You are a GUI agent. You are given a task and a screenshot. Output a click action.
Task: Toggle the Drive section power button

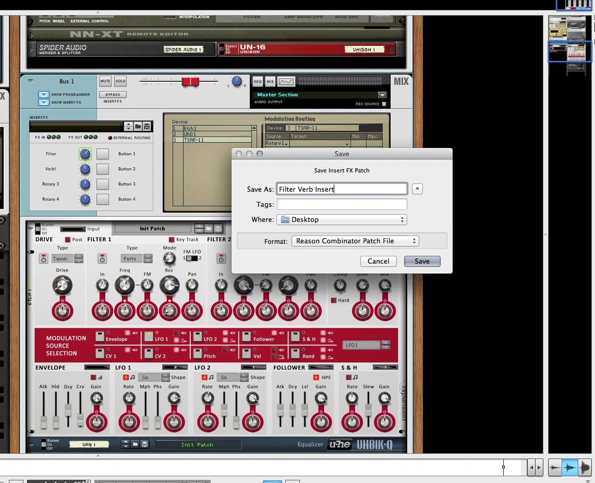click(44, 258)
